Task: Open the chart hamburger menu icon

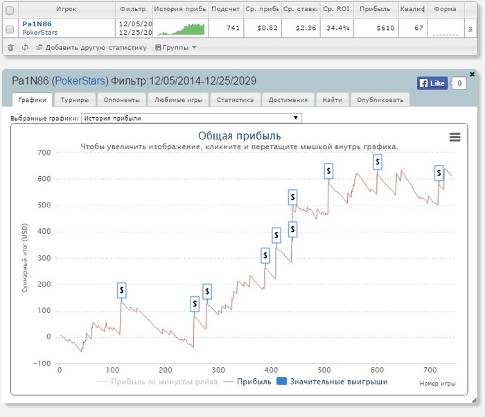Action: [x=455, y=137]
